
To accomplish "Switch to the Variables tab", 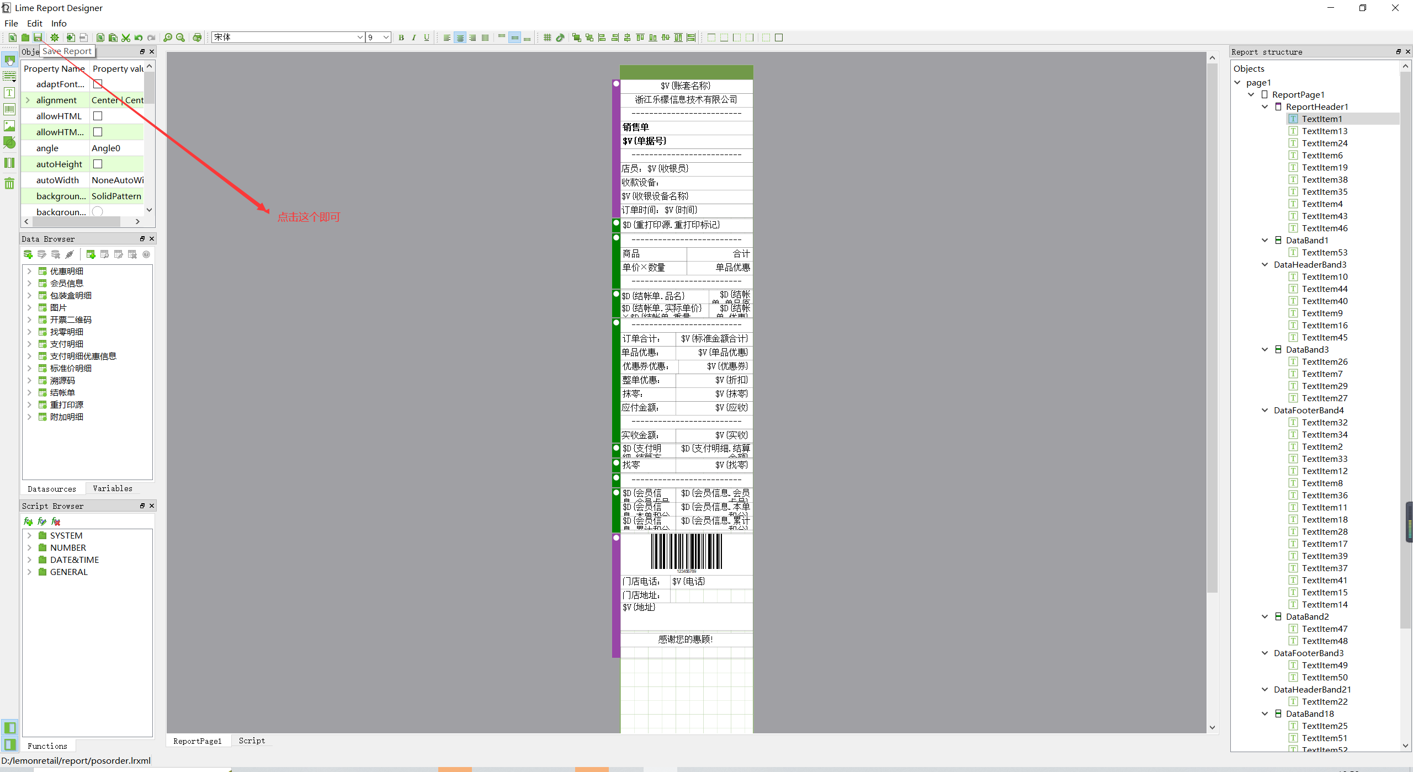I will coord(113,488).
